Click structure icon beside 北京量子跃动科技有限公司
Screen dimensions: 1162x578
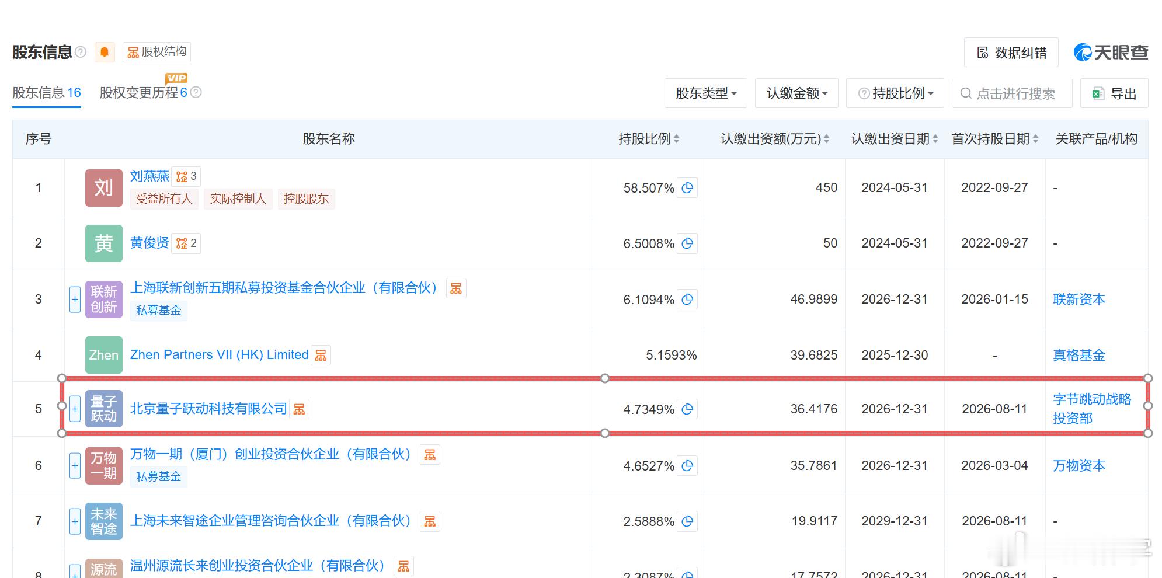pos(300,409)
